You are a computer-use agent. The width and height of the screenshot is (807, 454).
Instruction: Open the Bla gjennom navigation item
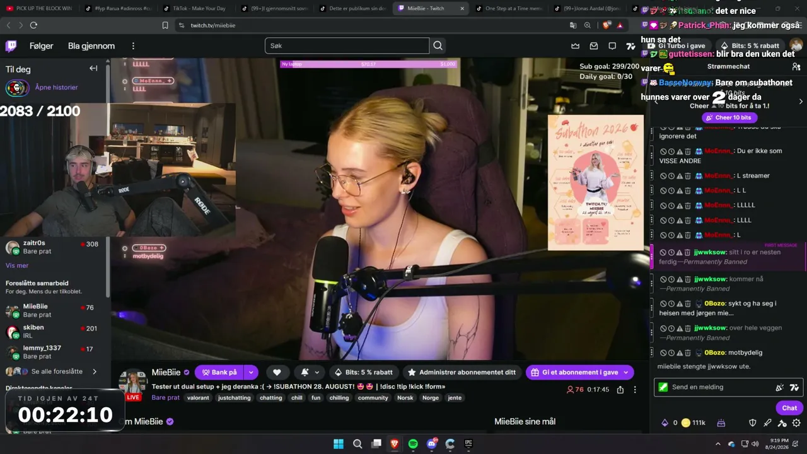click(x=91, y=46)
